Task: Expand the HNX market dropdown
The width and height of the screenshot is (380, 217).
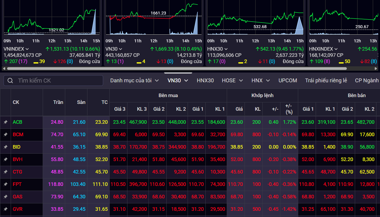Action: point(260,80)
